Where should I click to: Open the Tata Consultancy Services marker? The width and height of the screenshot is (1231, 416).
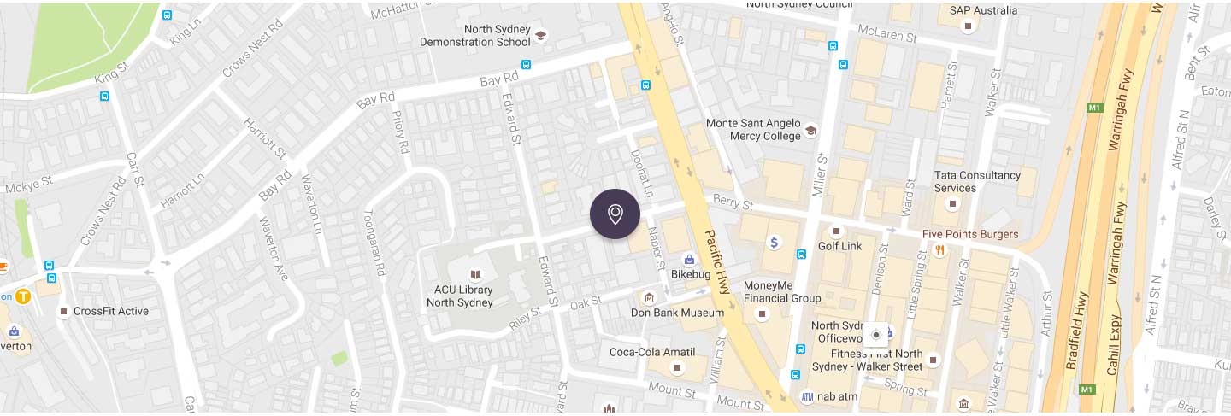[x=953, y=203]
